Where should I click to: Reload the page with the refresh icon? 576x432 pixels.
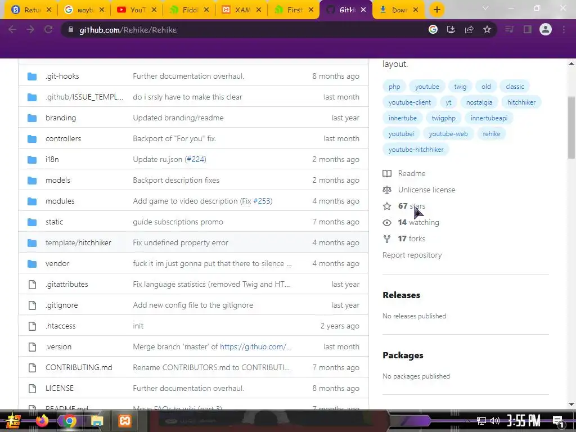tap(48, 29)
